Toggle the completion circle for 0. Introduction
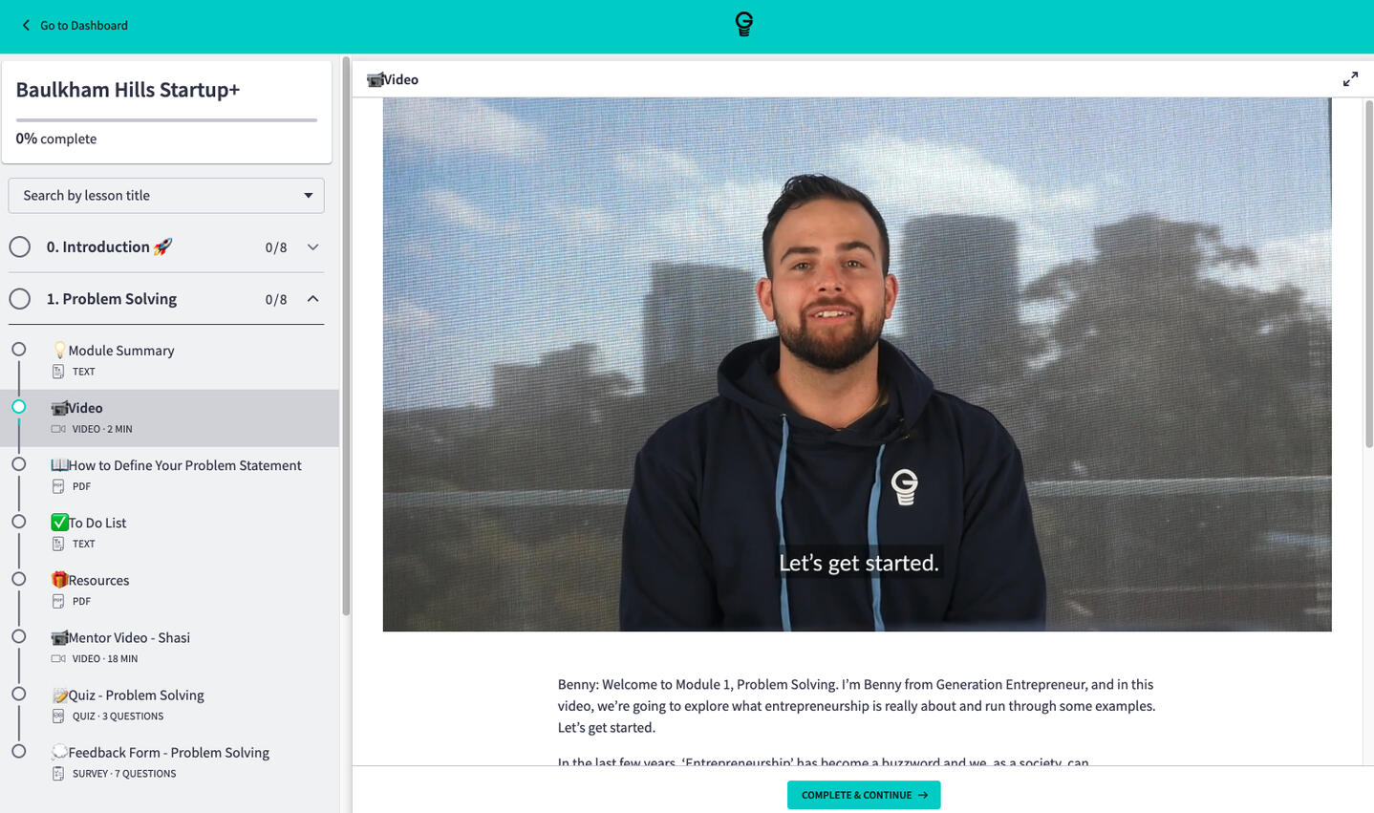Screen dimensions: 1374x813 20,247
